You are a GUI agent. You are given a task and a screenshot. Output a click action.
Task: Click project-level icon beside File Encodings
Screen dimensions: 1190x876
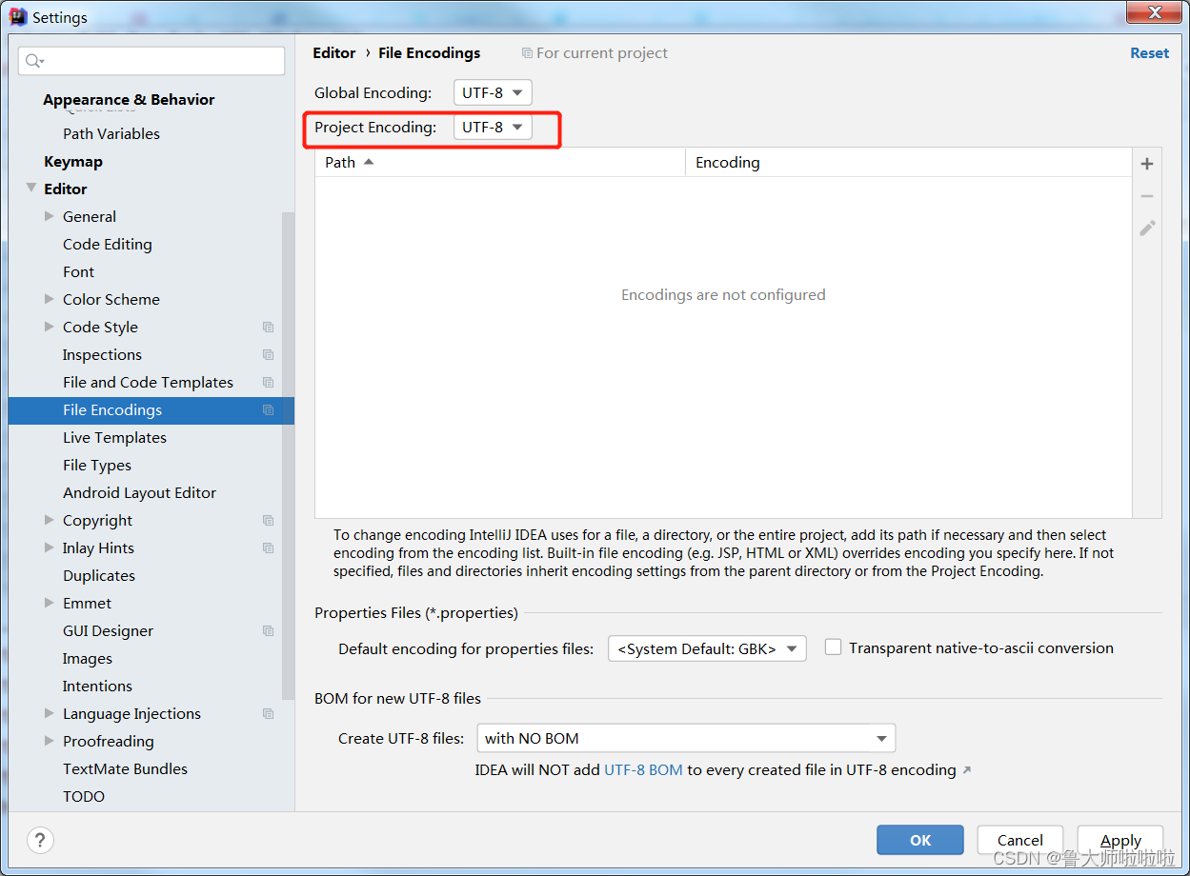(269, 409)
